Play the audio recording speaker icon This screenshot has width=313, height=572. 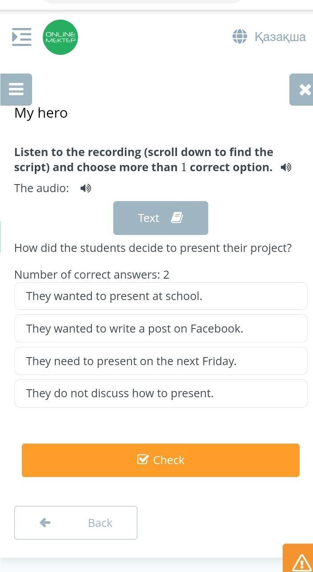tap(86, 189)
